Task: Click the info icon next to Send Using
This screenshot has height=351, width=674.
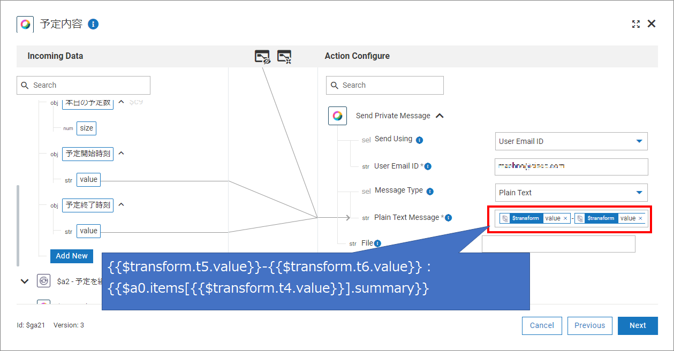Action: (420, 140)
